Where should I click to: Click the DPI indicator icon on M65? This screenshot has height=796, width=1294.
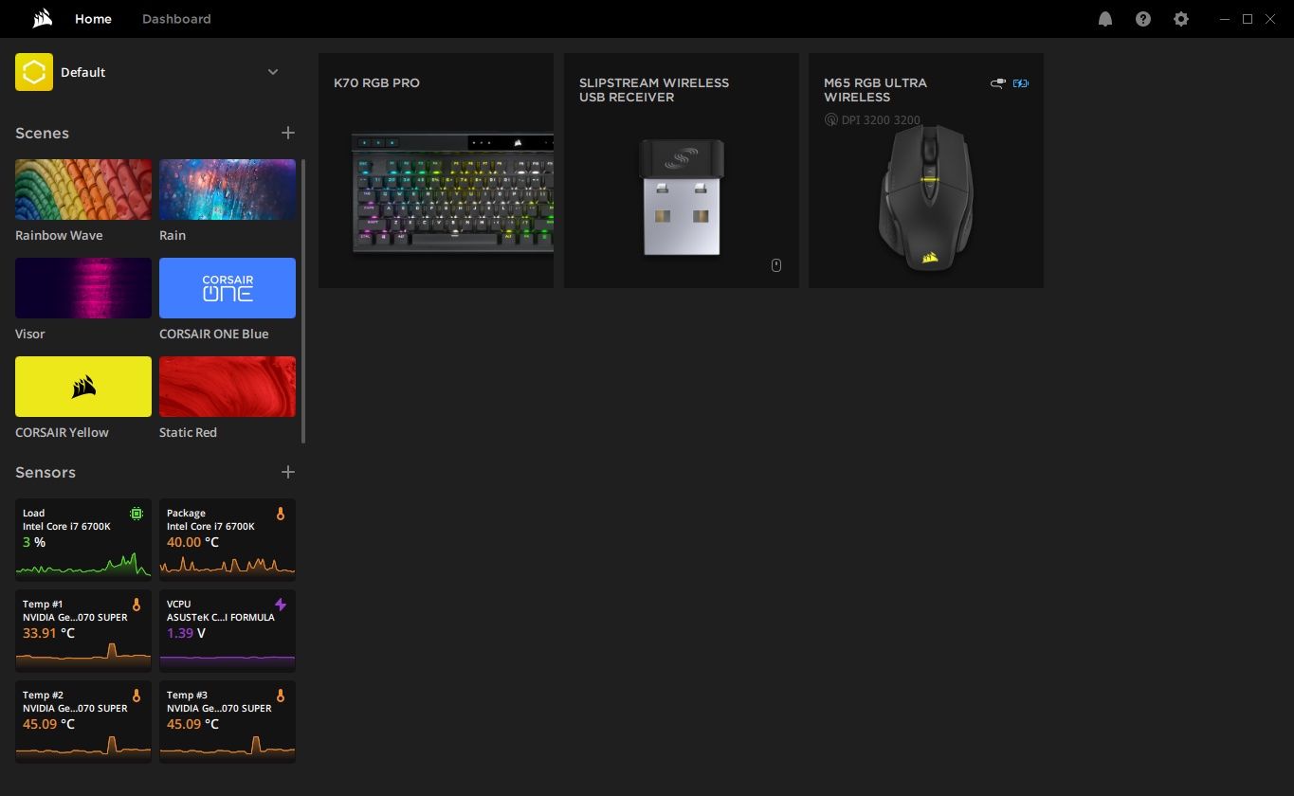point(831,120)
